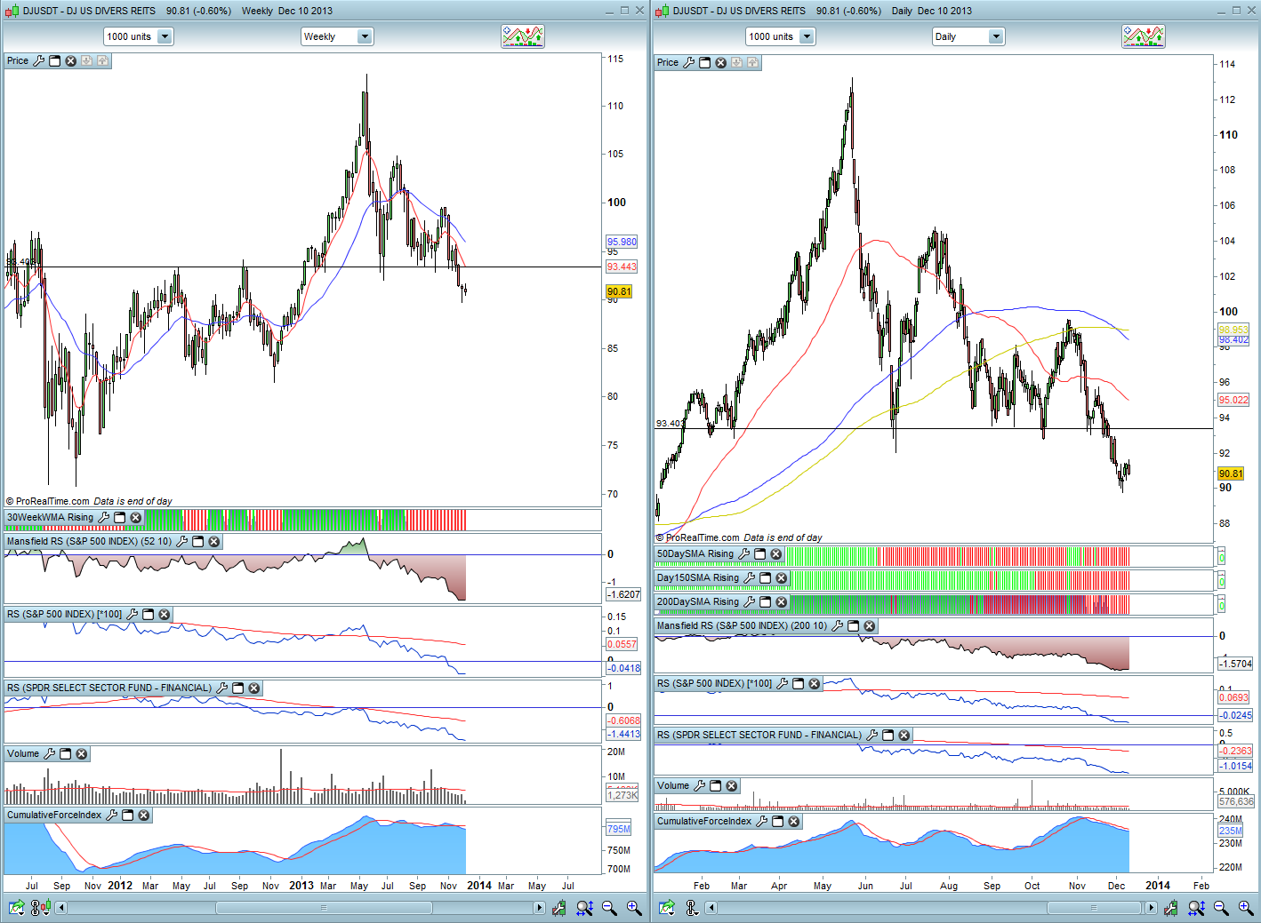Remove Day150SMA Rising indicator panel
Image resolution: width=1261 pixels, height=923 pixels.
tap(782, 577)
